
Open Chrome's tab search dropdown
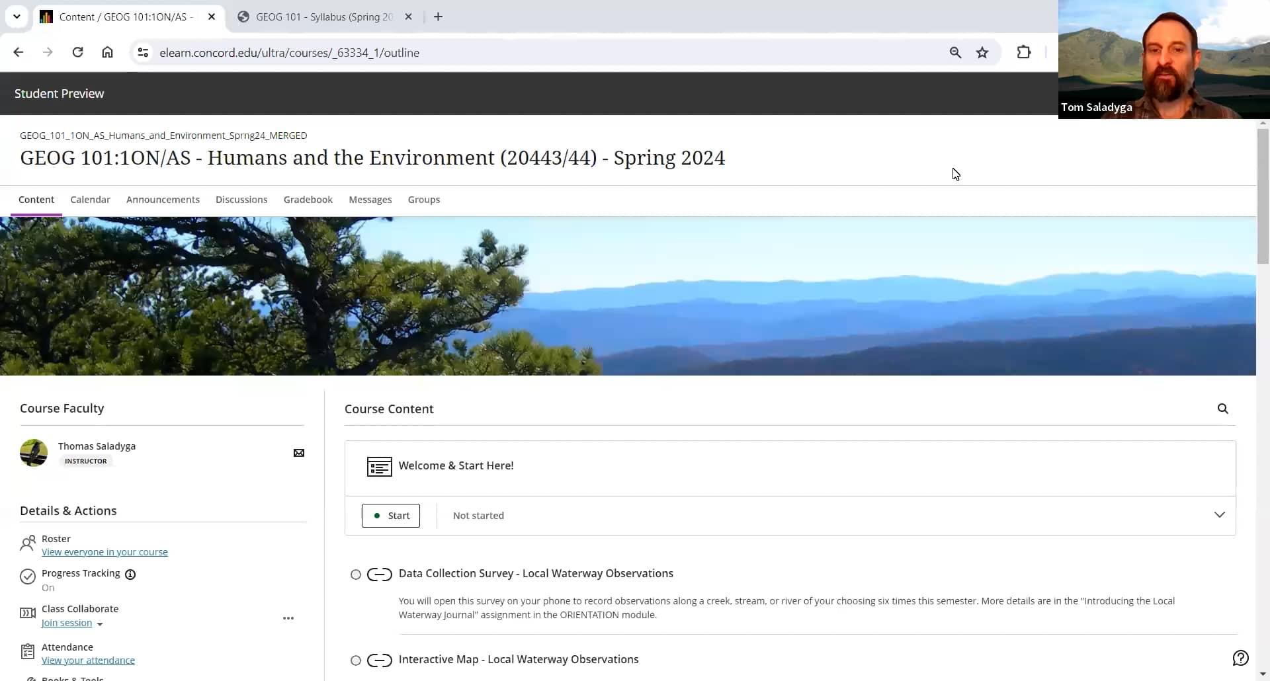coord(17,17)
